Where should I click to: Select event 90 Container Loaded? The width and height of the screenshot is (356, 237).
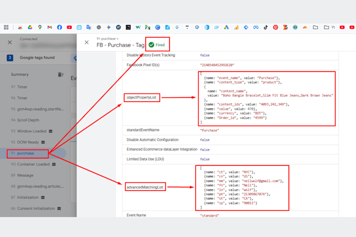[33, 164]
